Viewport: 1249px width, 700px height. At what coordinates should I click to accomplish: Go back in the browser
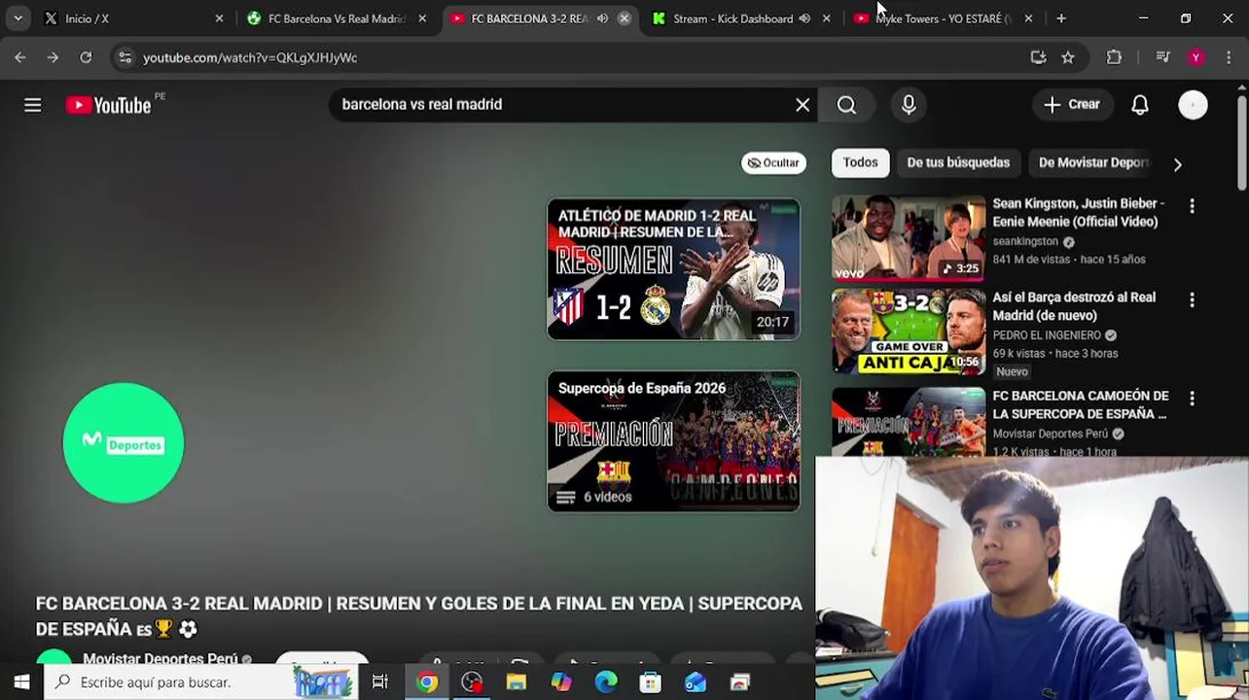tap(20, 57)
